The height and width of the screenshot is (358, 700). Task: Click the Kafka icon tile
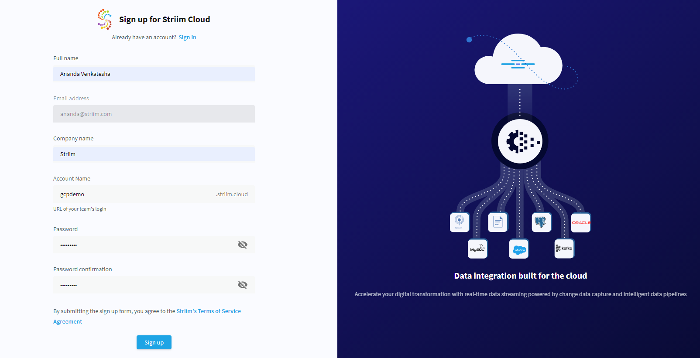pyautogui.click(x=564, y=249)
